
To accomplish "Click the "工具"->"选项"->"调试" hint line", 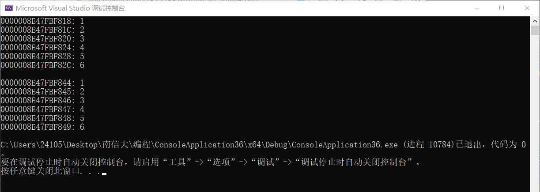I will click(210, 162).
